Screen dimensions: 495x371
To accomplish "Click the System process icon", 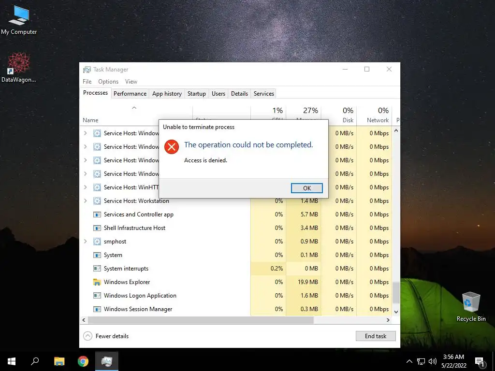I will 97,255.
